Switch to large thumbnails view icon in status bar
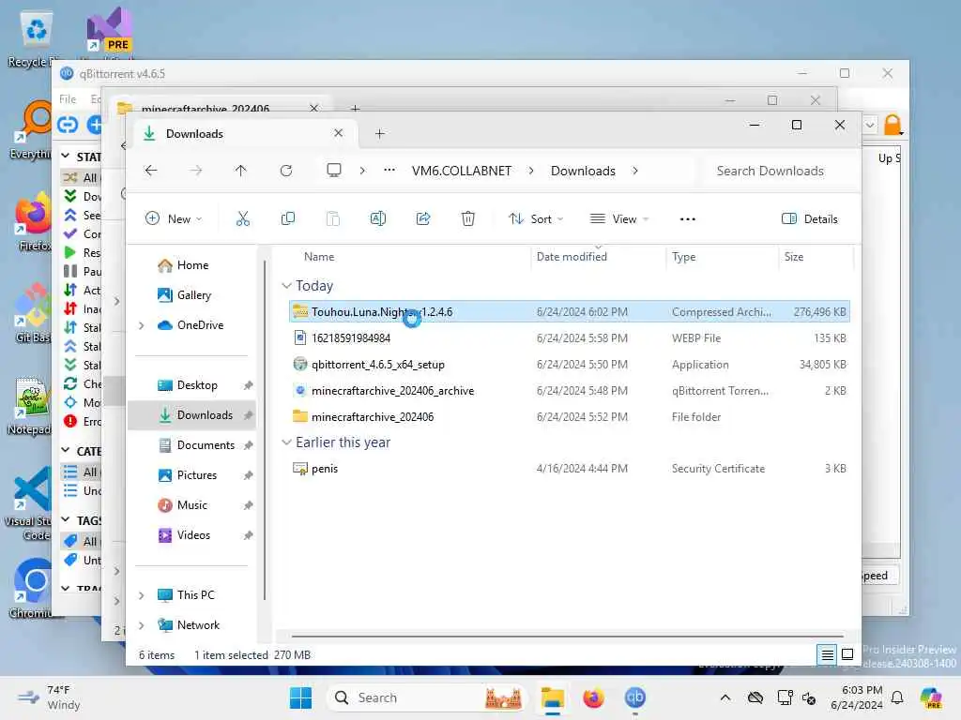 847,654
